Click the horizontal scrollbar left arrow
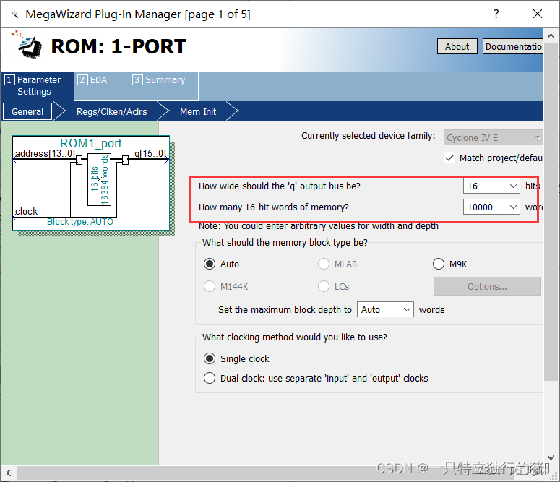 pyautogui.click(x=9, y=473)
